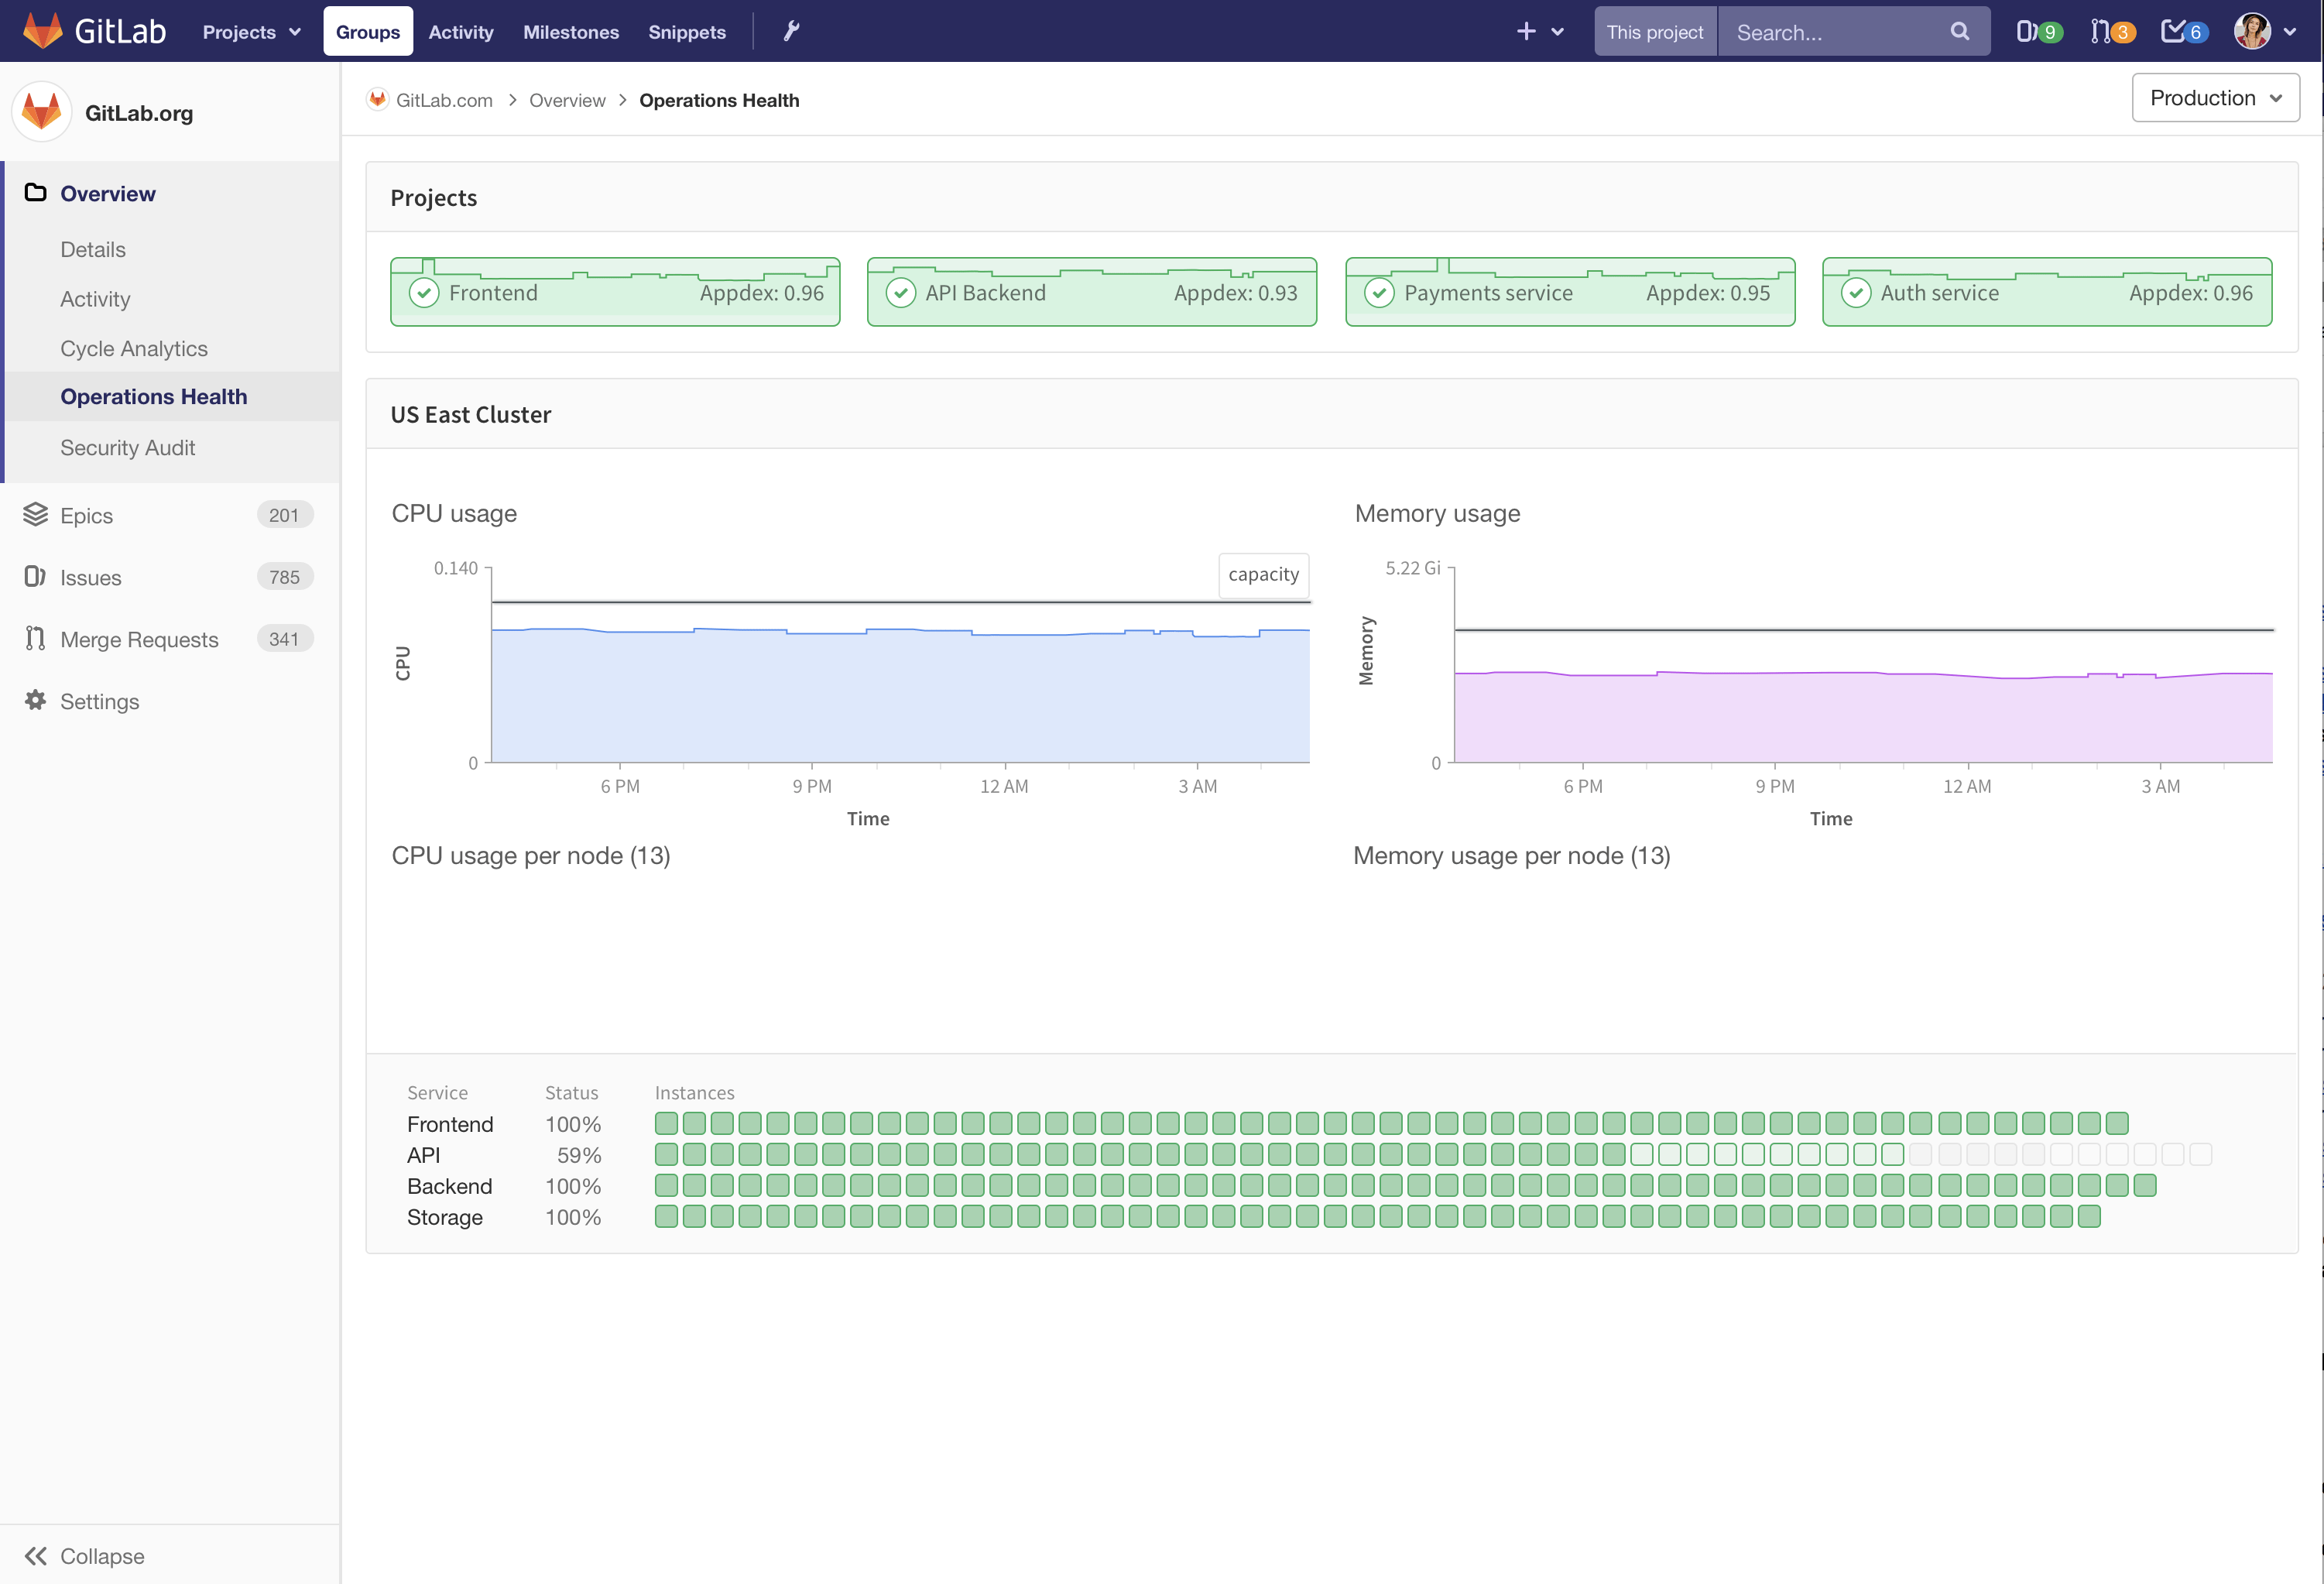
Task: Open assigned issues icon with count 9
Action: (x=2038, y=32)
